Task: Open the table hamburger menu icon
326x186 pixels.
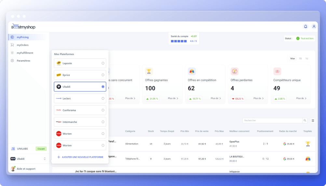Action: click(x=313, y=121)
